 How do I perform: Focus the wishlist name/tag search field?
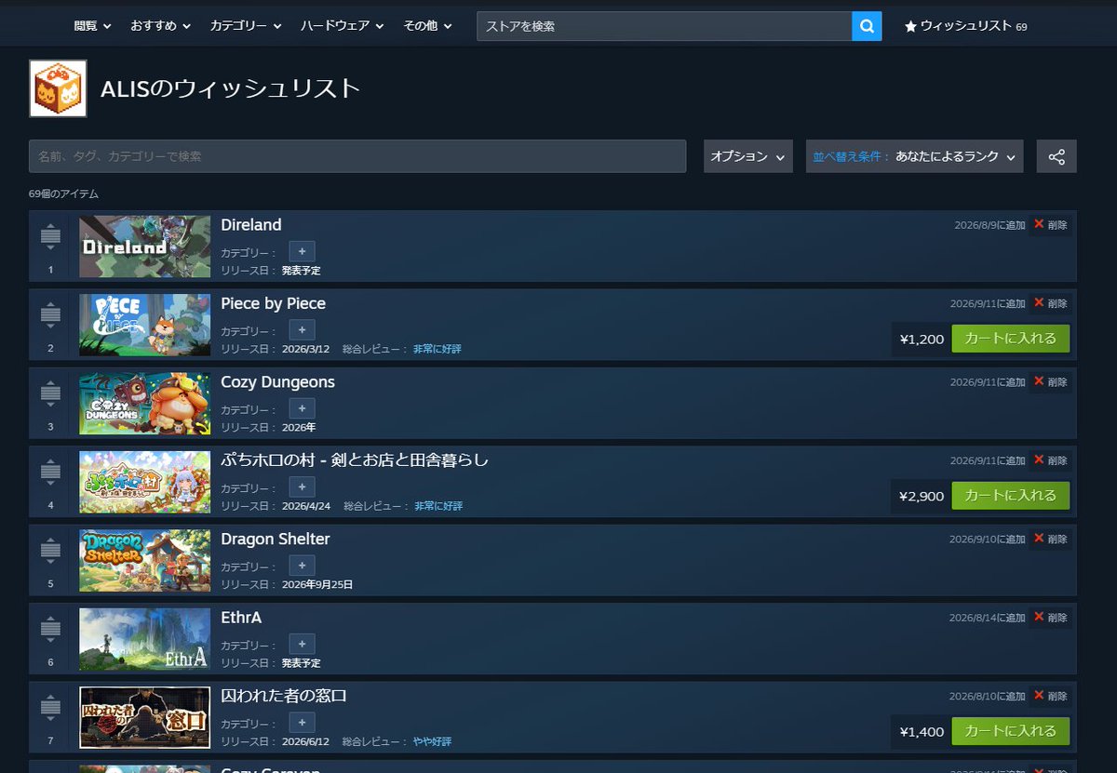pyautogui.click(x=357, y=156)
